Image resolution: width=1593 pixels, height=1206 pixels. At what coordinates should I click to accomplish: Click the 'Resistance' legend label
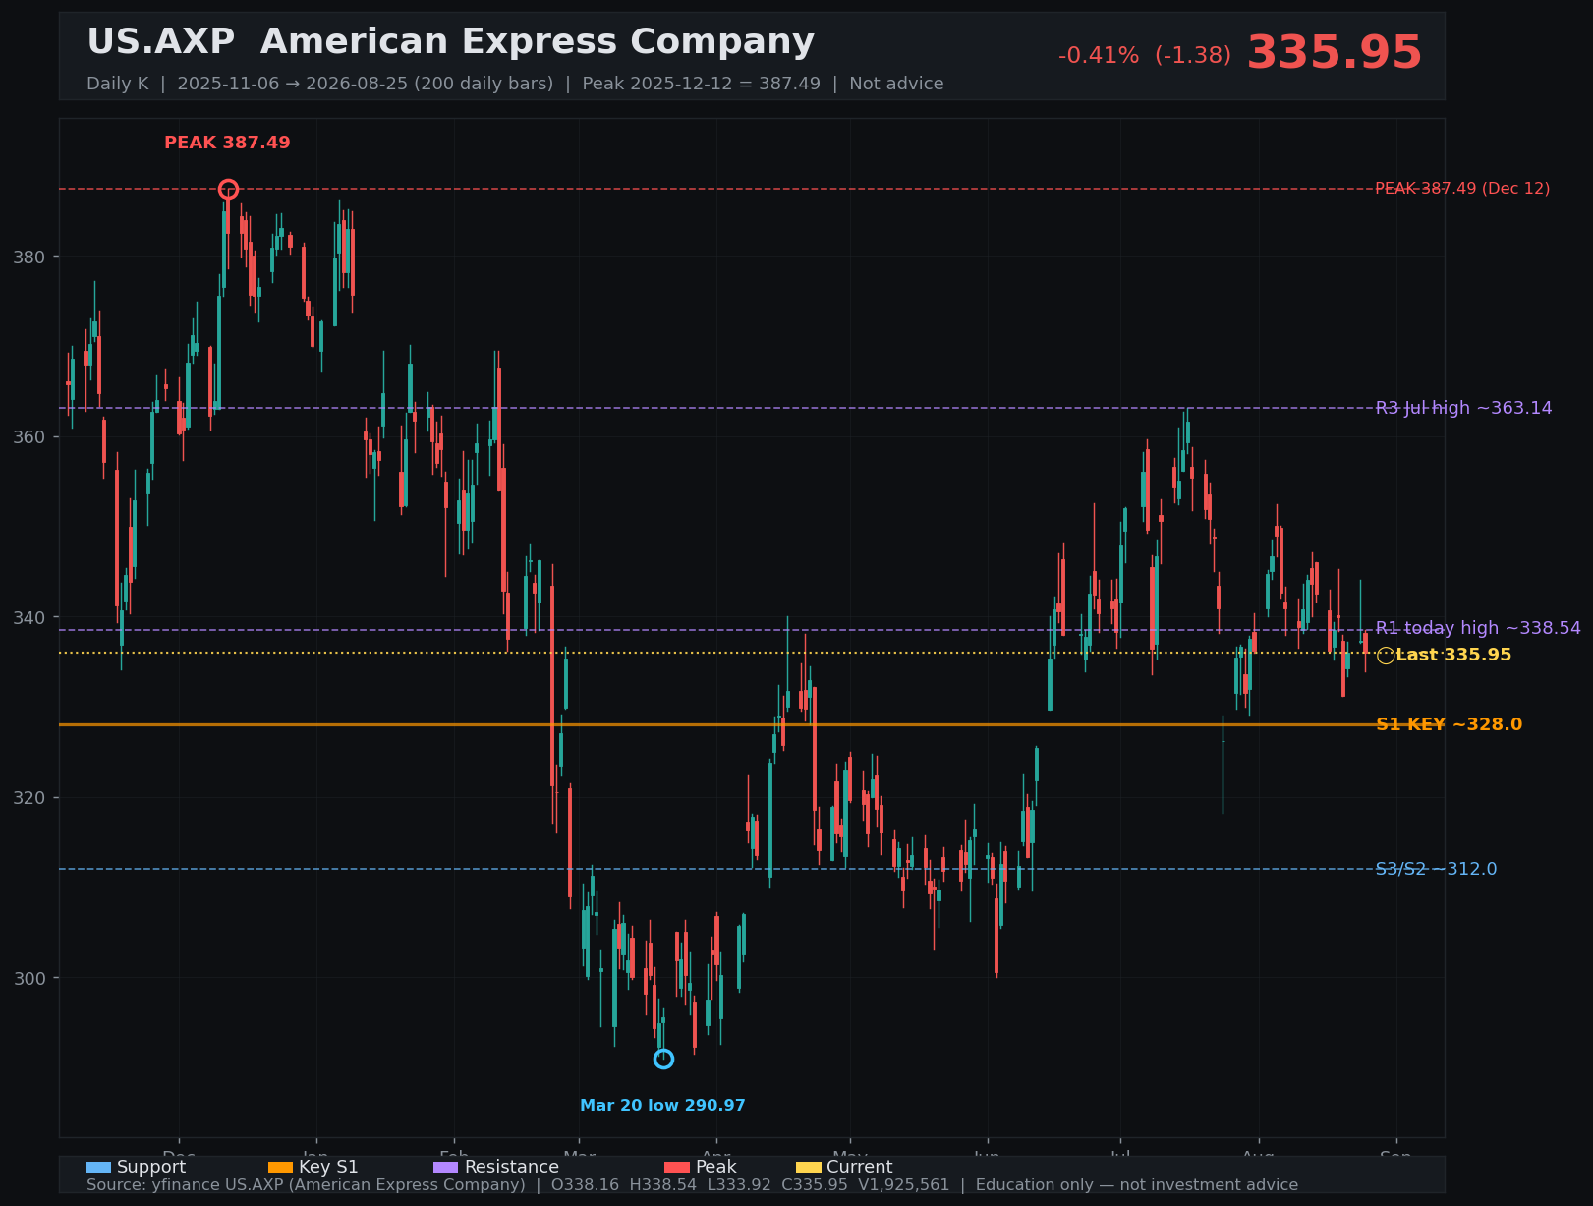coord(511,1167)
